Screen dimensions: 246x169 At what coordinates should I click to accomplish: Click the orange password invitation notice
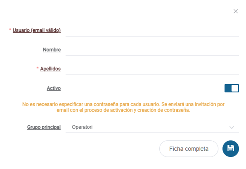coord(123,107)
